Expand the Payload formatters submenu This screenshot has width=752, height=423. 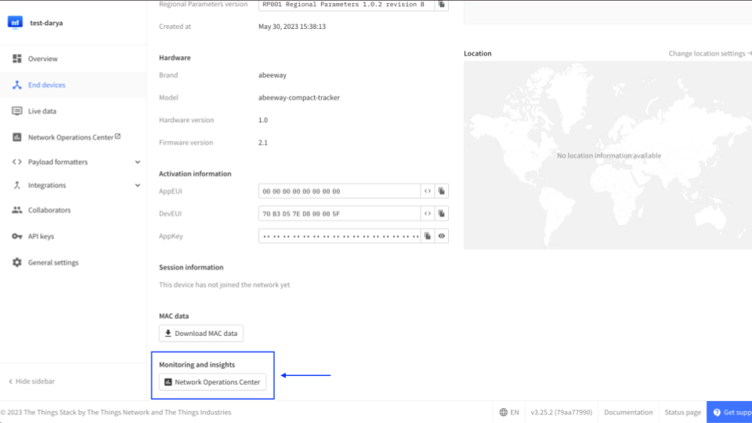pyautogui.click(x=138, y=162)
